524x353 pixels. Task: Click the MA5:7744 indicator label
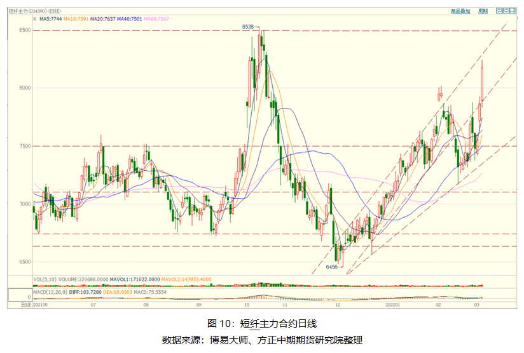(50, 19)
